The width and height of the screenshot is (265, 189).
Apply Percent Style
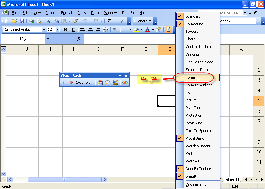point(115,30)
